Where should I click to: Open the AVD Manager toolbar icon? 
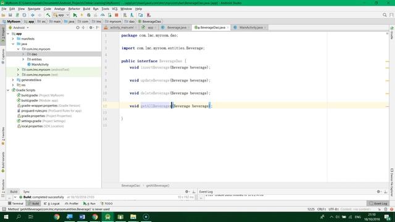point(125,15)
